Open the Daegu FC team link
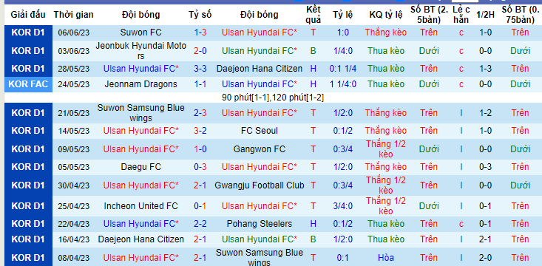Viewport: 542px width, 266px height. pos(140,167)
